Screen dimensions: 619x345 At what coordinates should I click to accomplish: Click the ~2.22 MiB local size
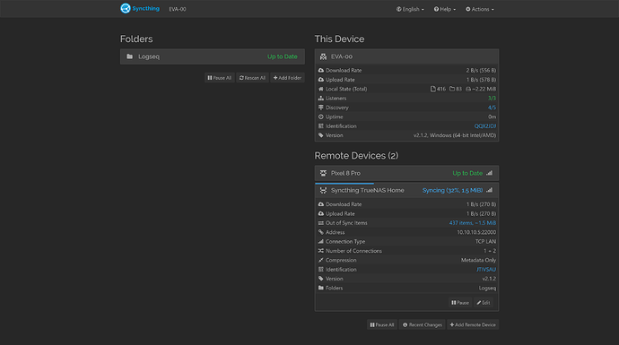tap(484, 89)
